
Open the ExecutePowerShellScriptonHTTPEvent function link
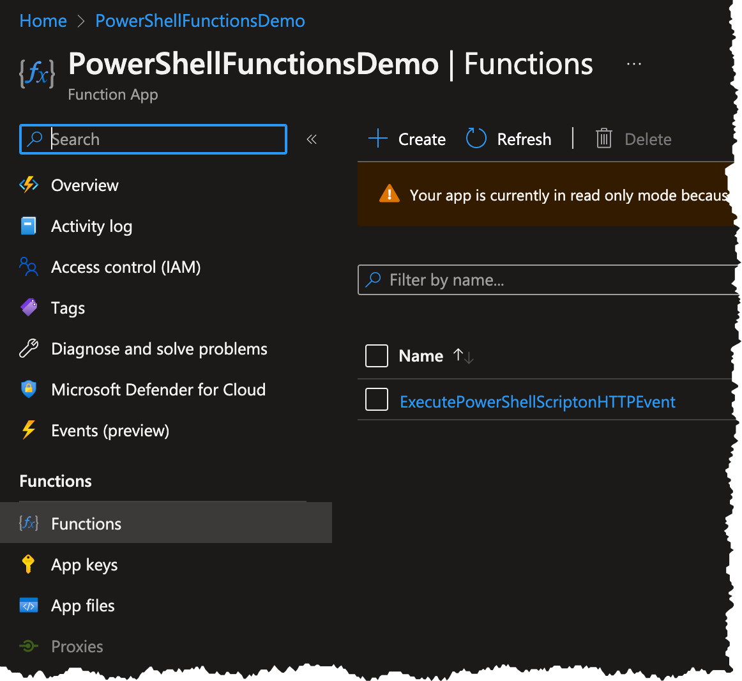pos(538,402)
